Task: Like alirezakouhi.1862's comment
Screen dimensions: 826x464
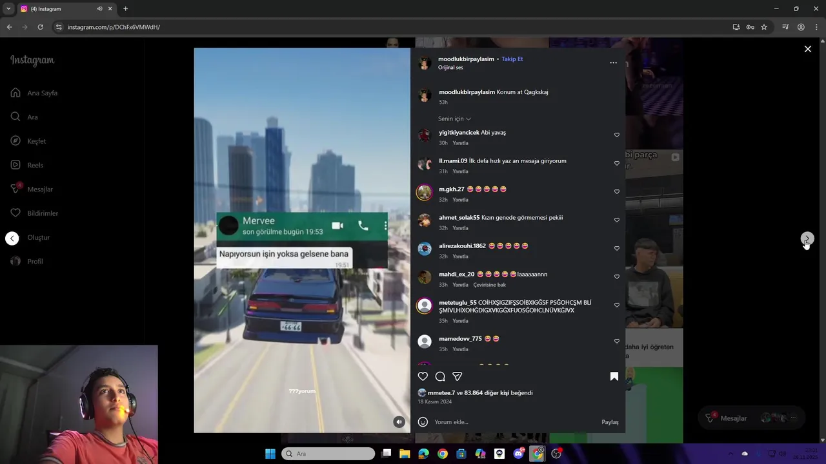Action: click(617, 248)
